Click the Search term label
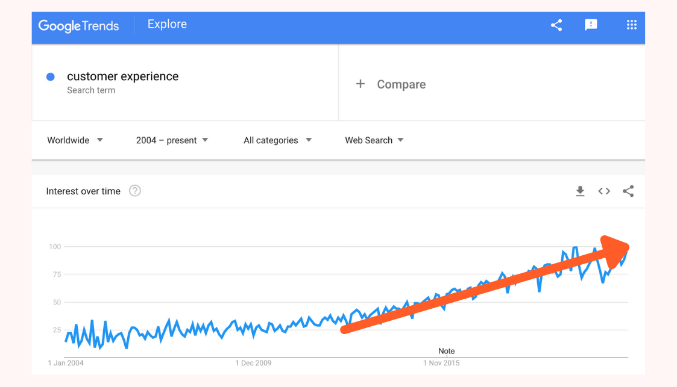The height and width of the screenshot is (387, 677). (x=91, y=90)
